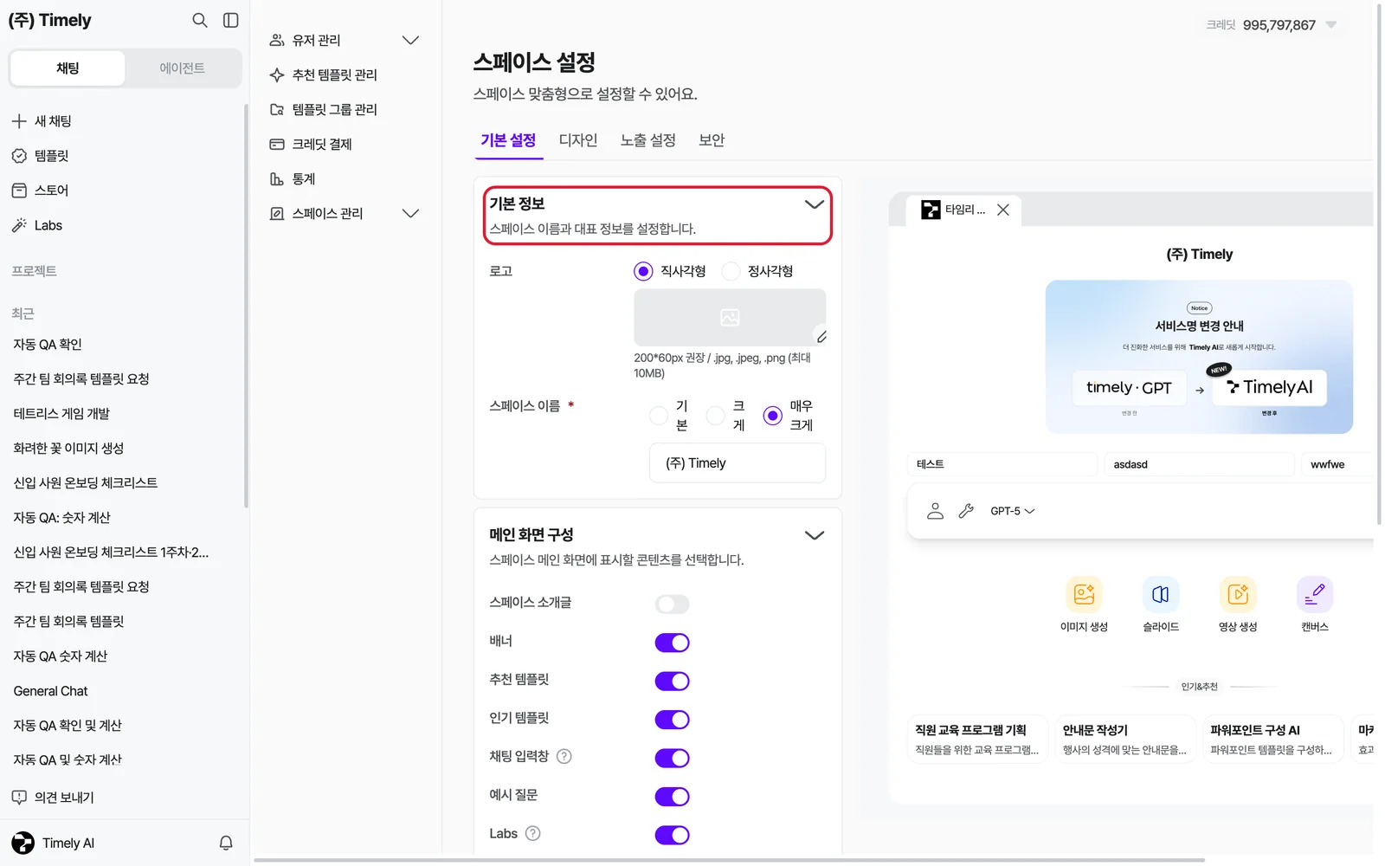Viewport: 1385px width, 866px height.
Task: Open the search icon beside the Timely logo
Action: pyautogui.click(x=200, y=20)
